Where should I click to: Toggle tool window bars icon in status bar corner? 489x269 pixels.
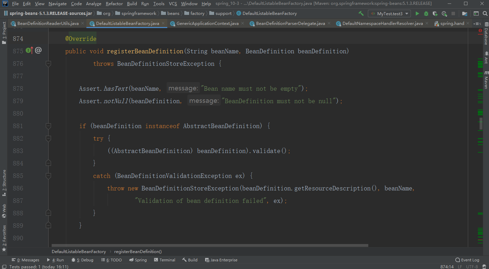[4, 267]
